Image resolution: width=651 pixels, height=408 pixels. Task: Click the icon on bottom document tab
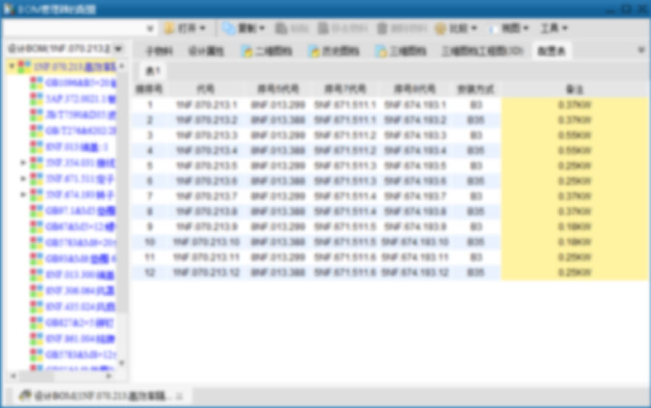[25, 396]
